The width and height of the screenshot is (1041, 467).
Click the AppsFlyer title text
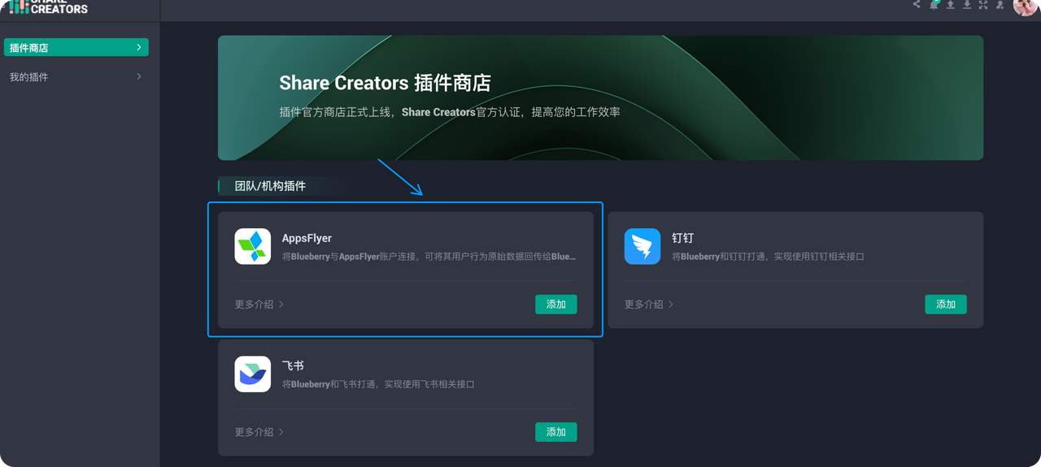pos(307,238)
